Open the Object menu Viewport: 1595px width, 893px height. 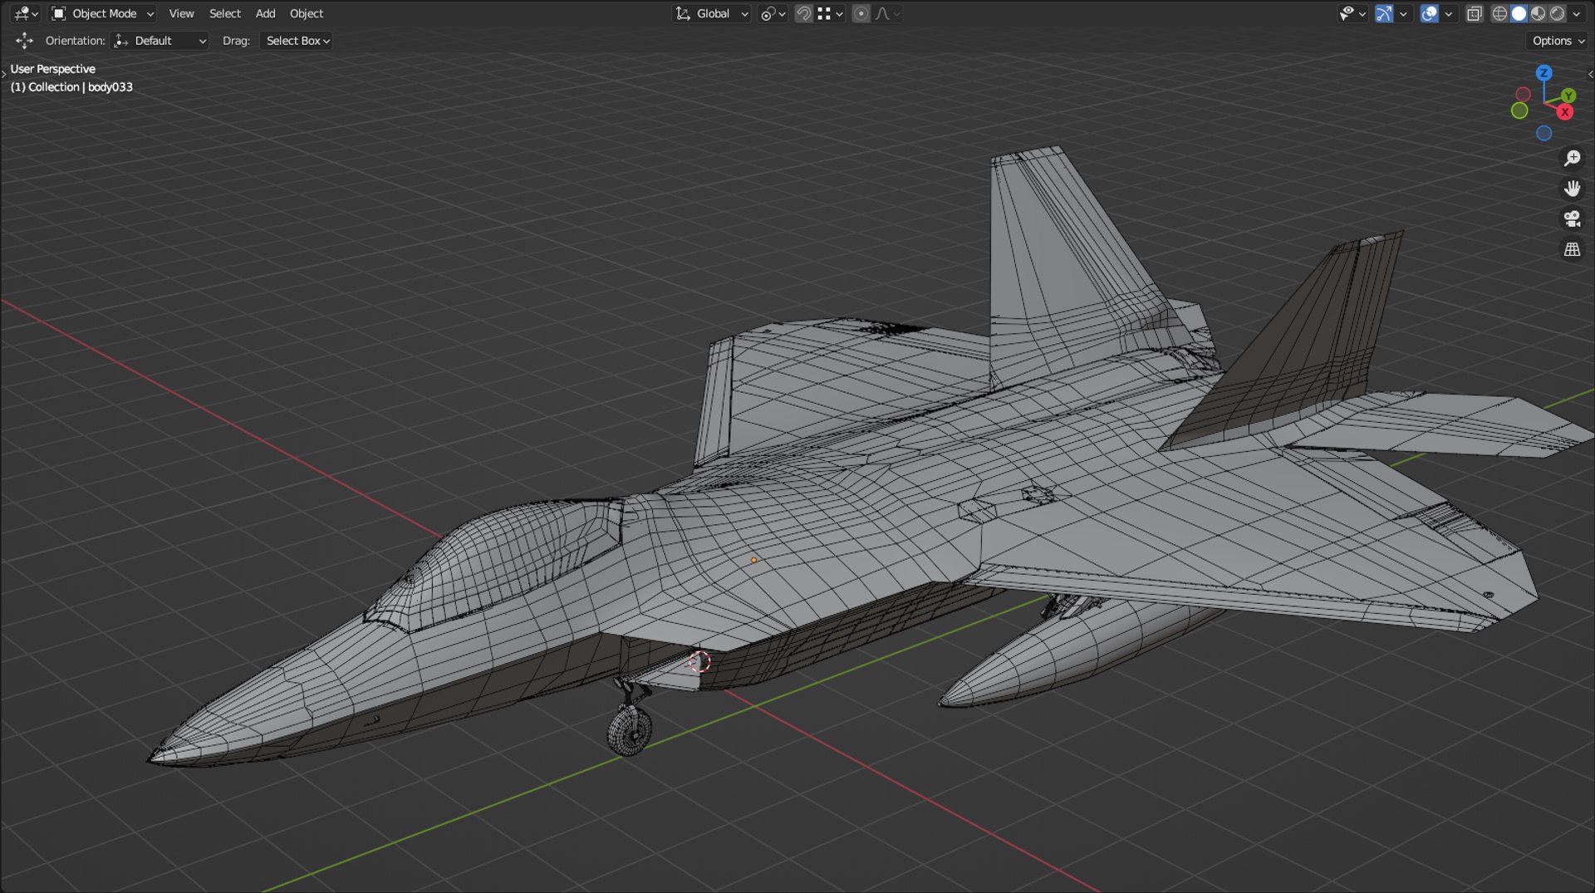point(307,13)
